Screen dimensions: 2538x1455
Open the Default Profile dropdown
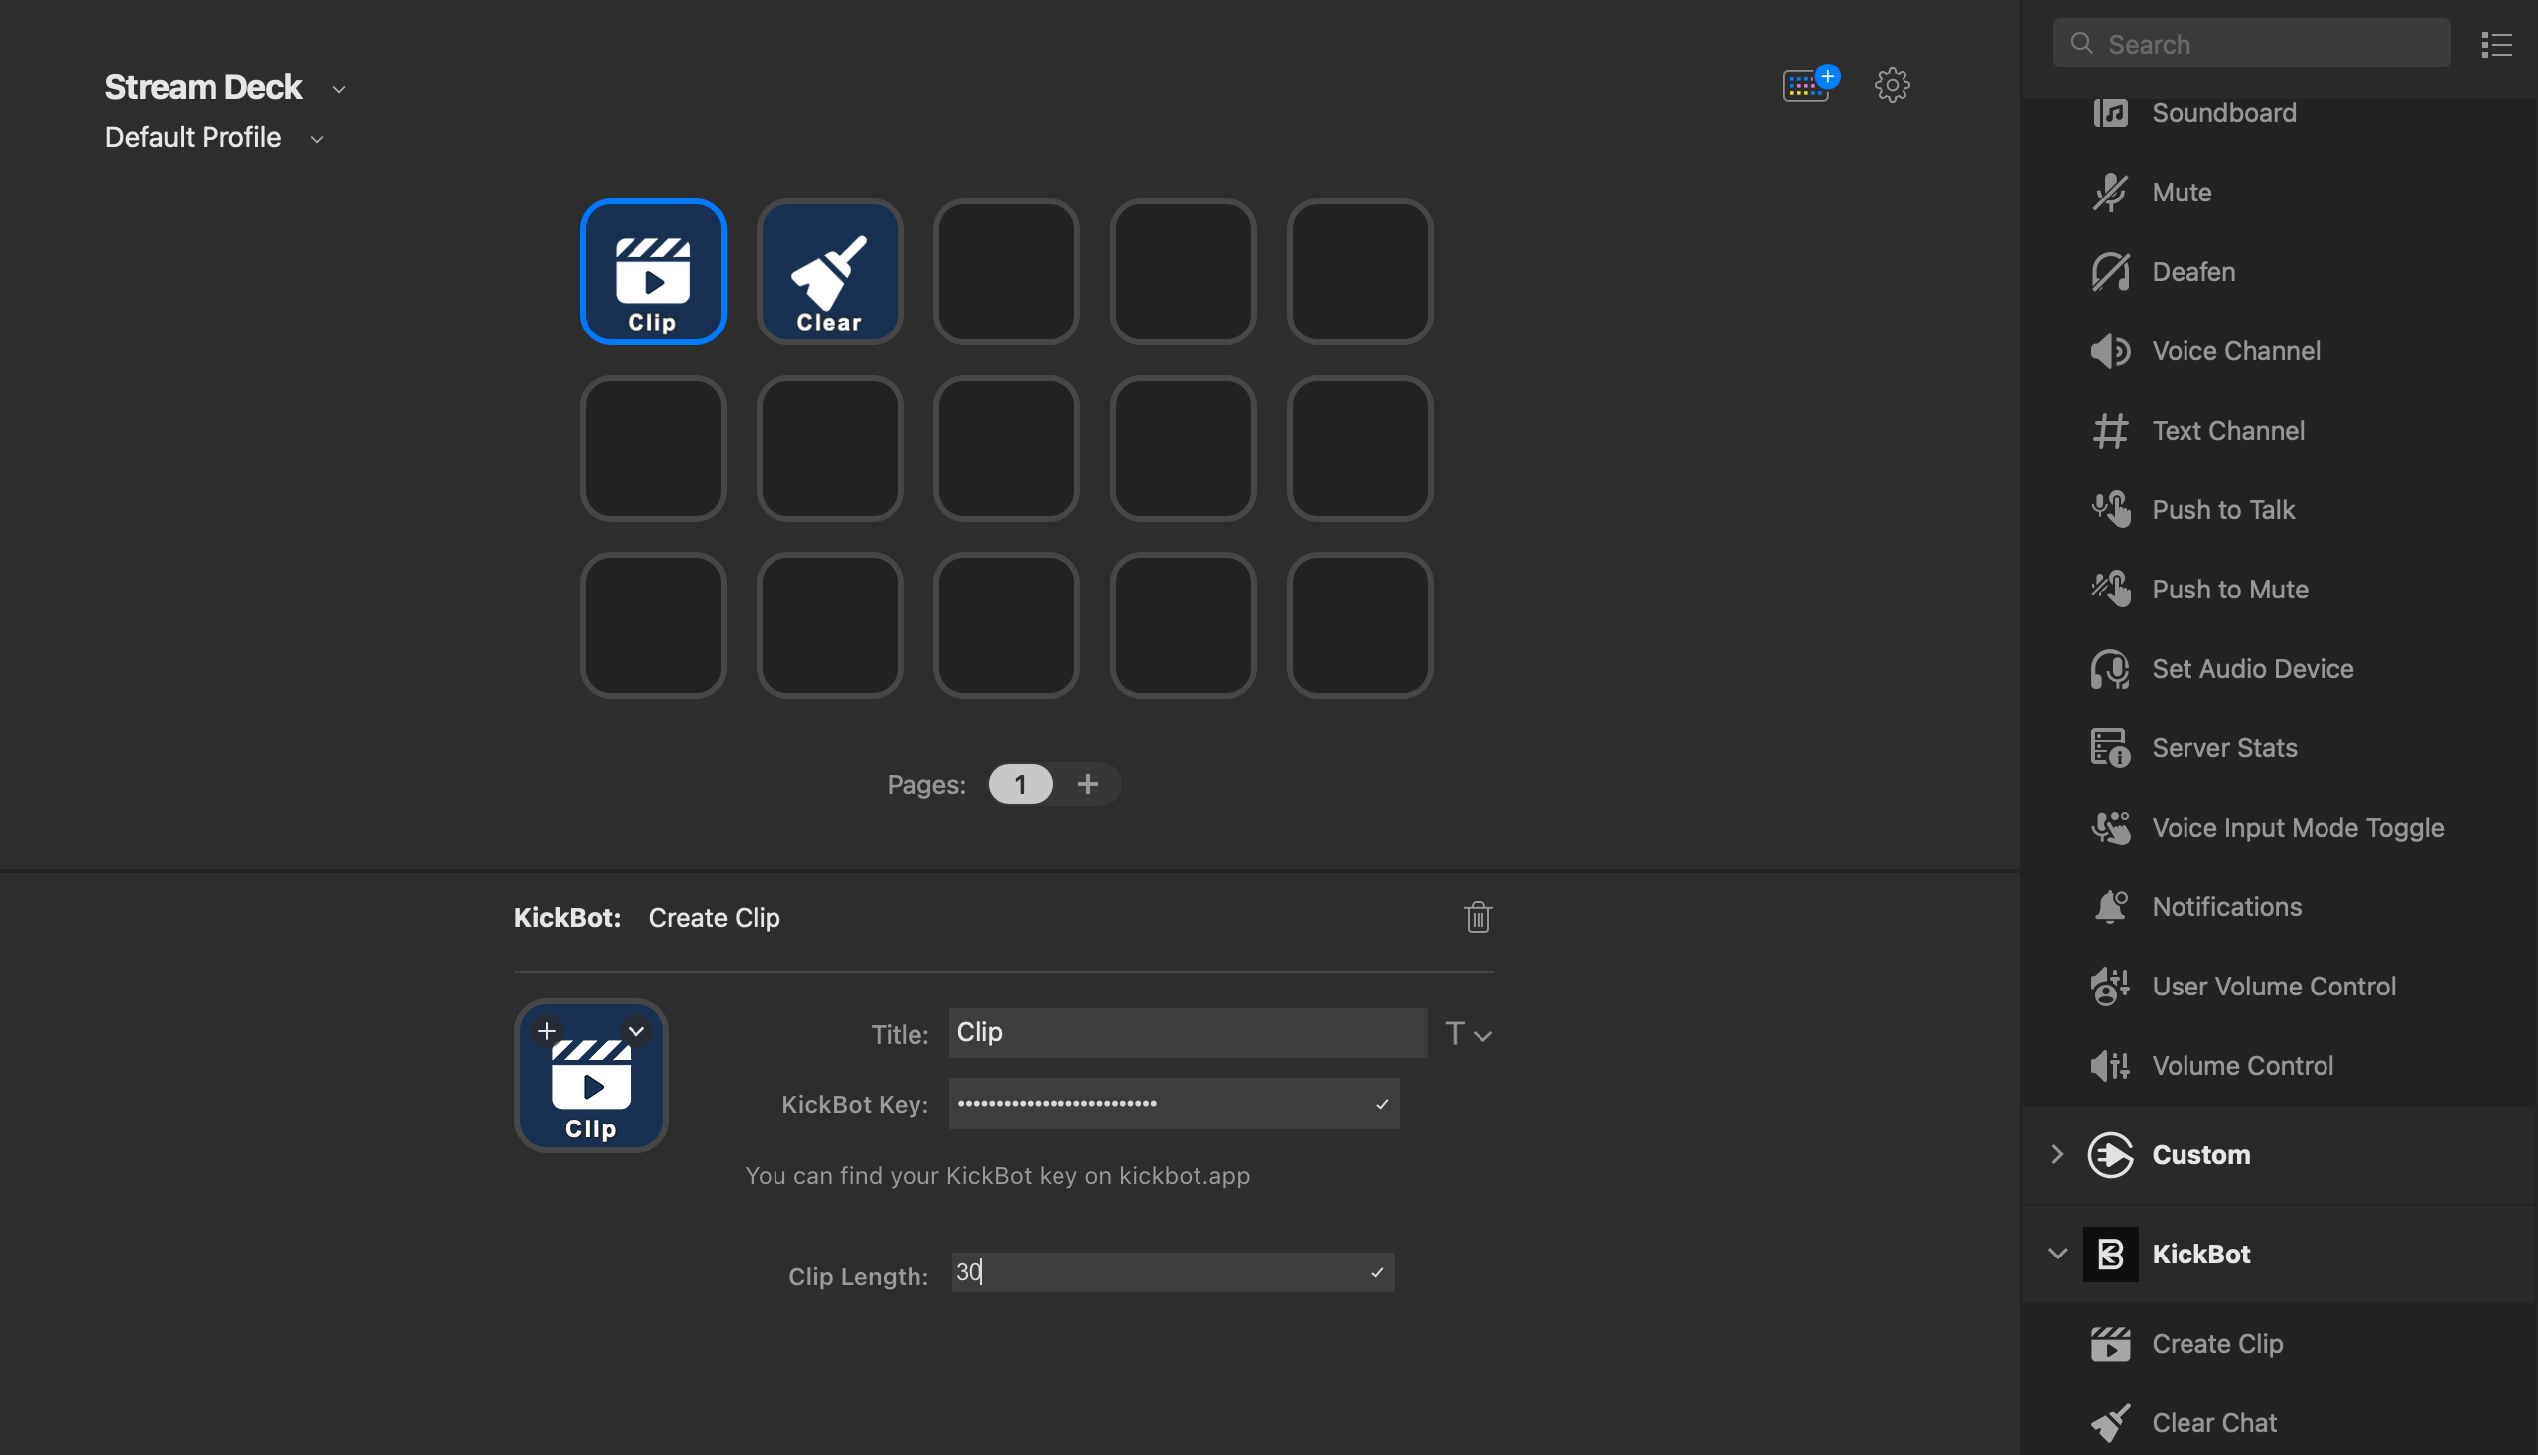(317, 139)
